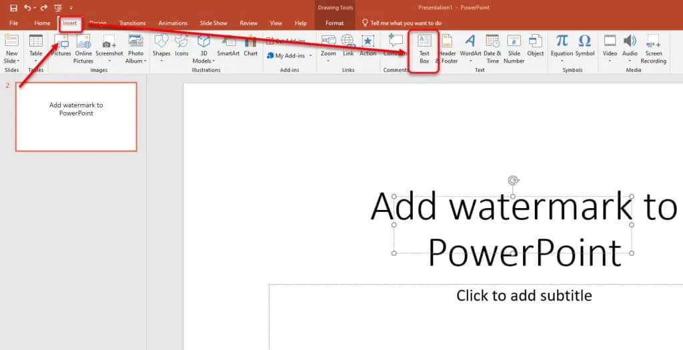Select the slide 2 thumbnail
Image resolution: width=683 pixels, height=350 pixels.
tap(76, 117)
